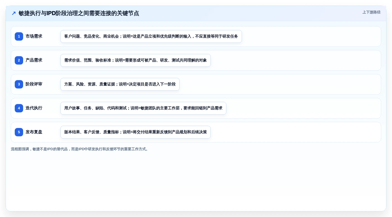Select step number 1 badge
The height and width of the screenshot is (217, 392).
[x=19, y=36]
